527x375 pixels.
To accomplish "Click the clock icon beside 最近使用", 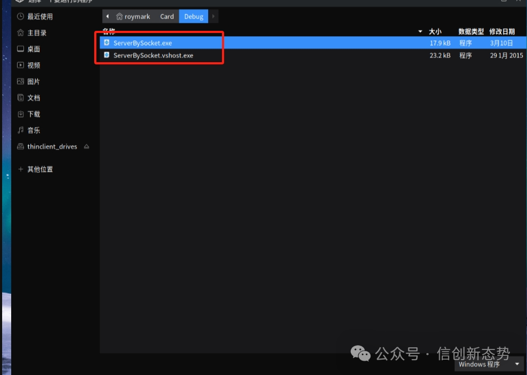I will (21, 16).
